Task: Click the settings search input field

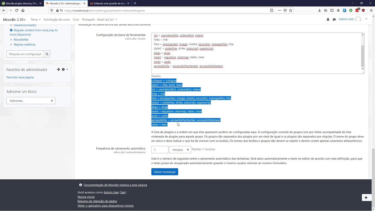Action: pos(25,54)
